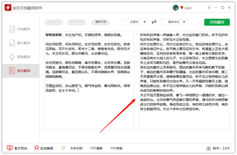Close the translation software window
The image size is (237, 155).
[230, 7]
